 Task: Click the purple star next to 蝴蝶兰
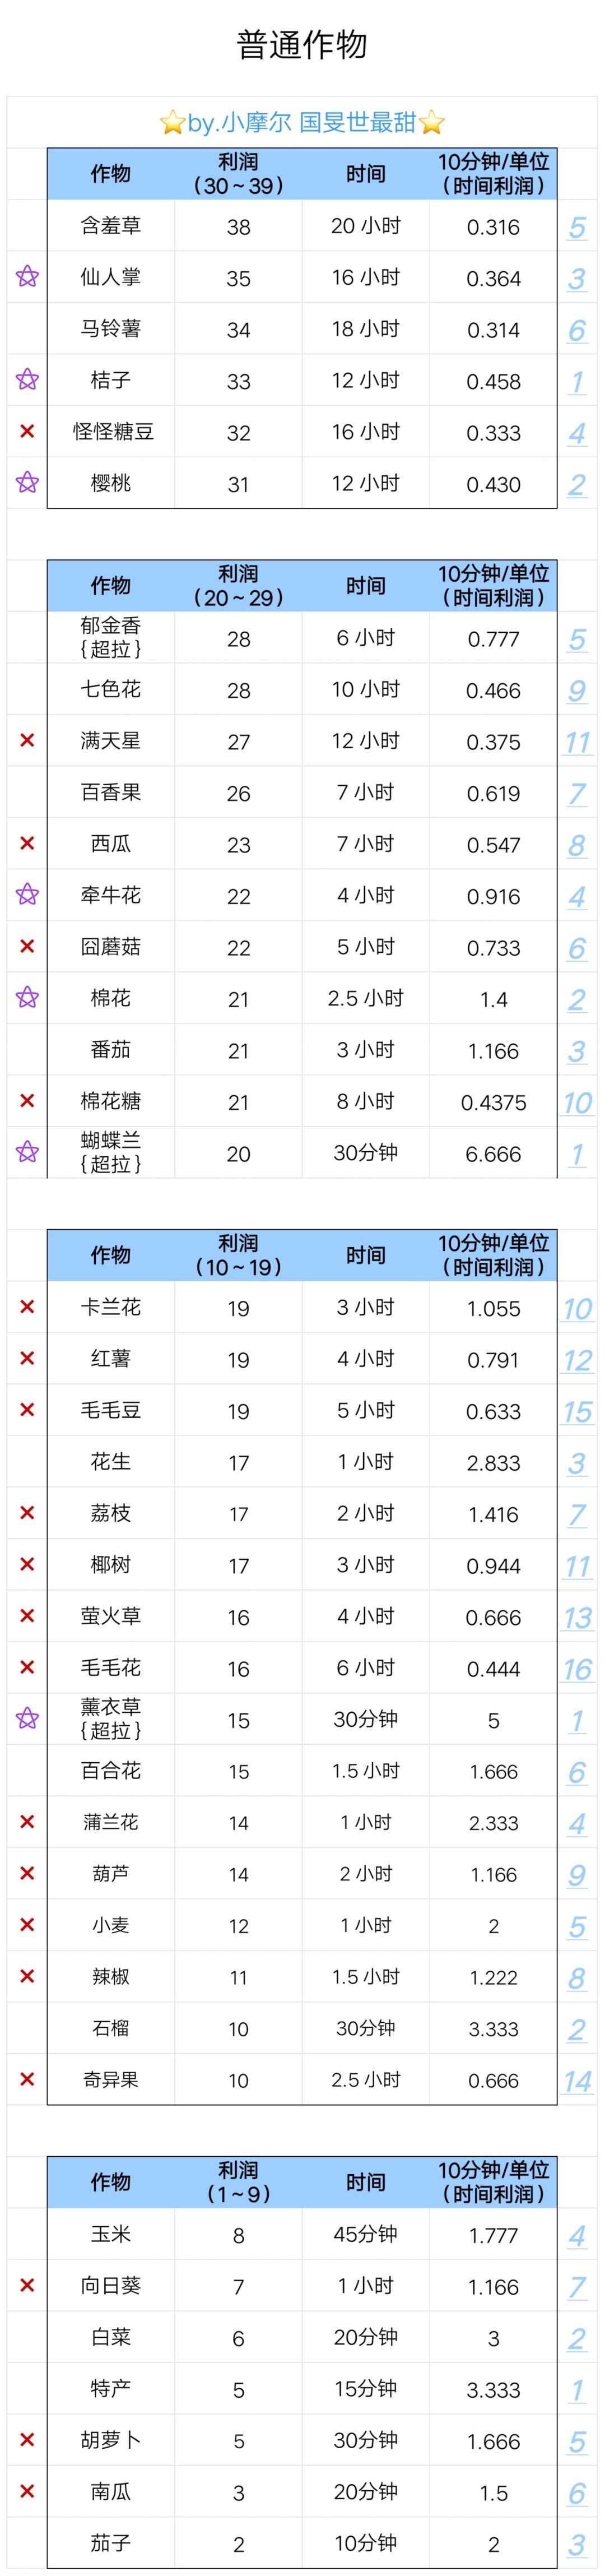point(27,1152)
